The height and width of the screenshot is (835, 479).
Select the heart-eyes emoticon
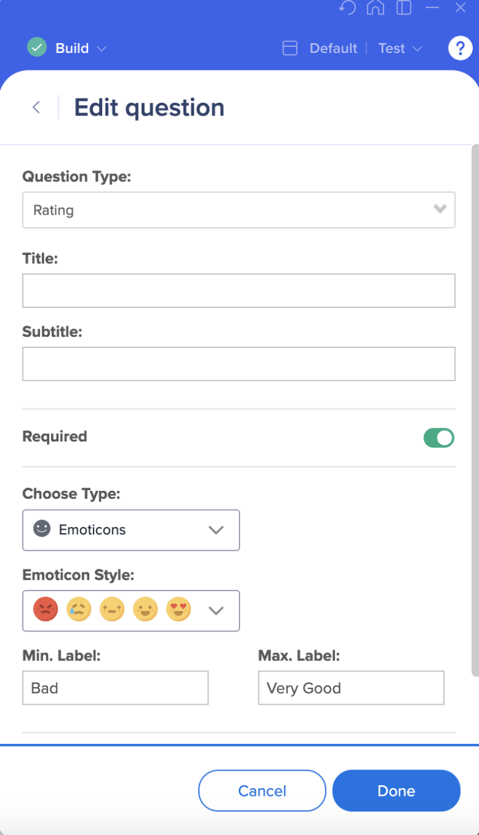point(178,609)
